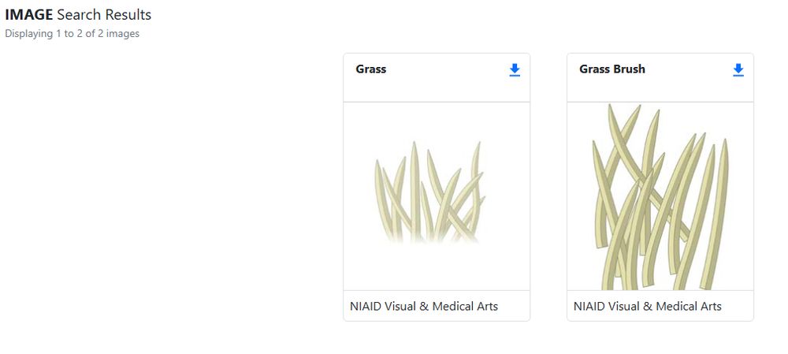Screen dimensions: 788x354
Task: Select NIAID credit under Grass Brush card
Action: point(647,306)
